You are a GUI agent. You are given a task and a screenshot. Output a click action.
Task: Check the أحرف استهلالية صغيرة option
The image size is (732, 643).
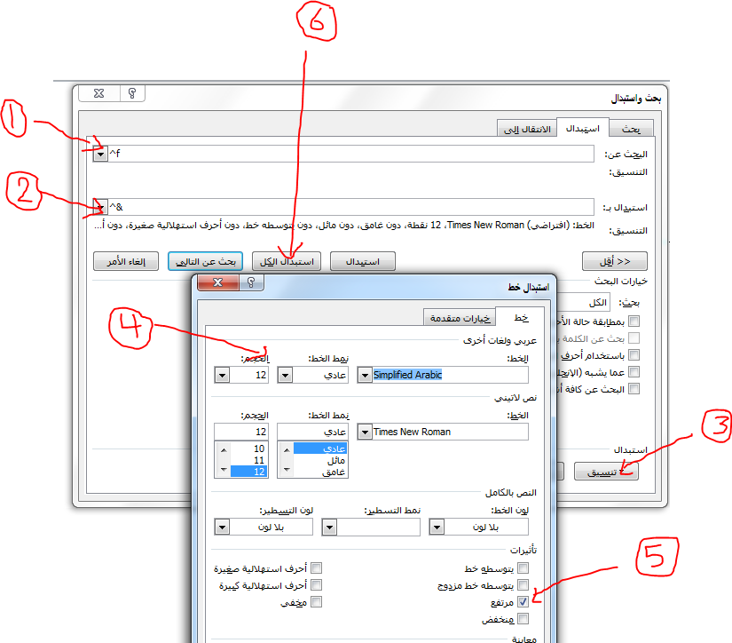[x=316, y=568]
